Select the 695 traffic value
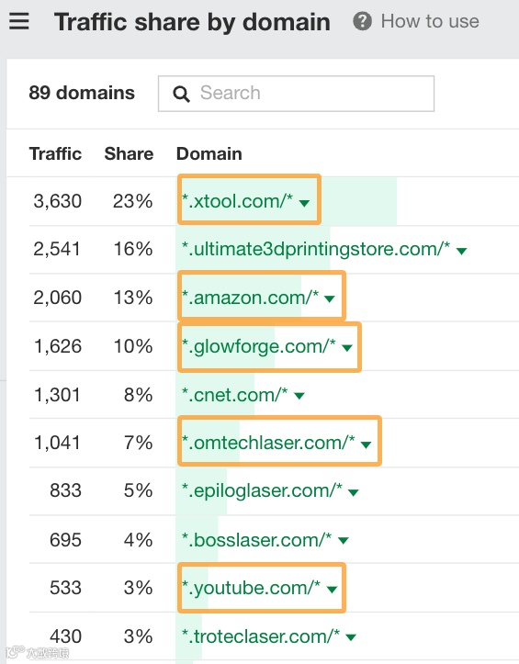Image resolution: width=519 pixels, height=664 pixels. point(65,540)
